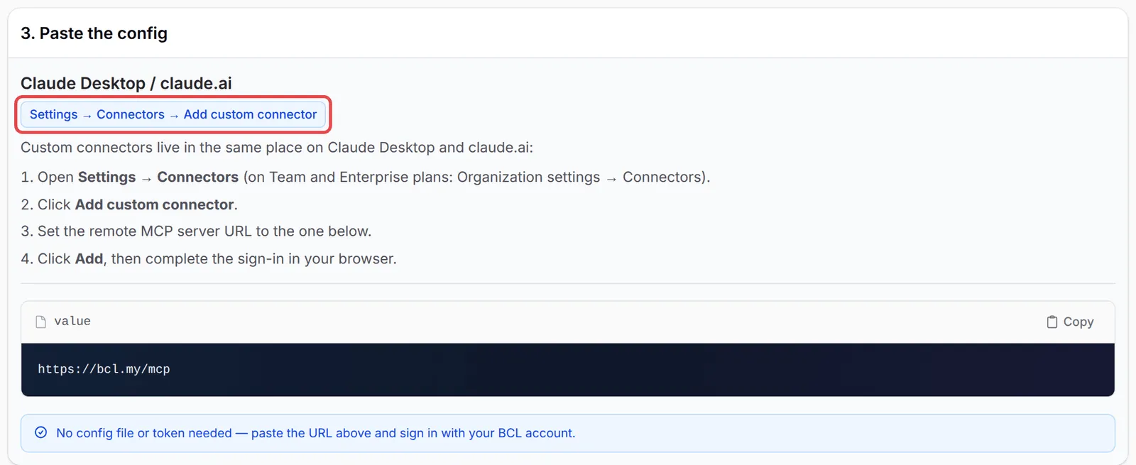Screen dimensions: 1136x465
Task: Click the "Custom connectors live in the same place" sentence
Action: click(277, 148)
